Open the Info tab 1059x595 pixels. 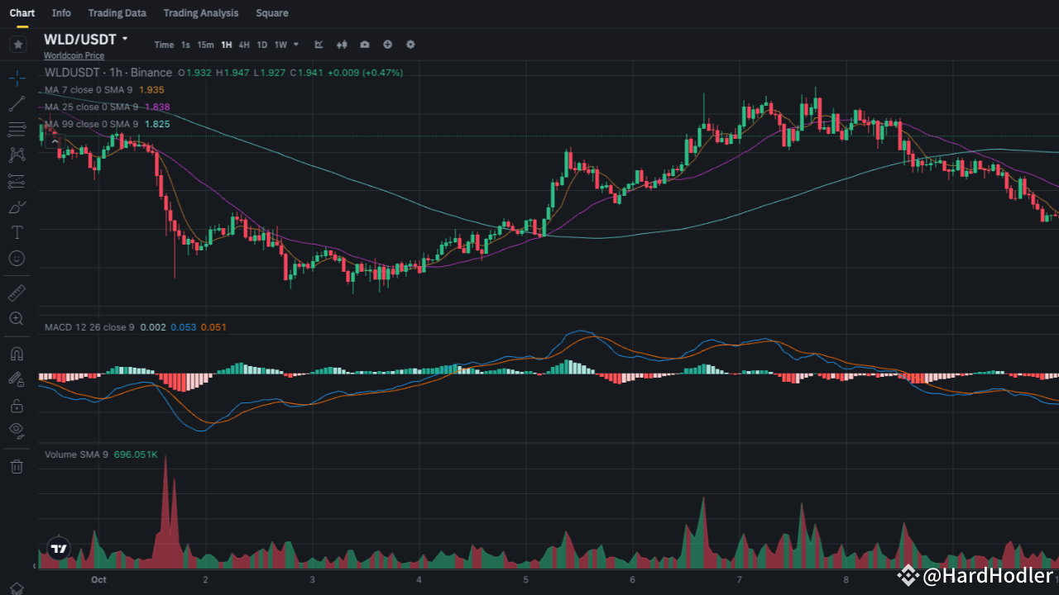(61, 13)
